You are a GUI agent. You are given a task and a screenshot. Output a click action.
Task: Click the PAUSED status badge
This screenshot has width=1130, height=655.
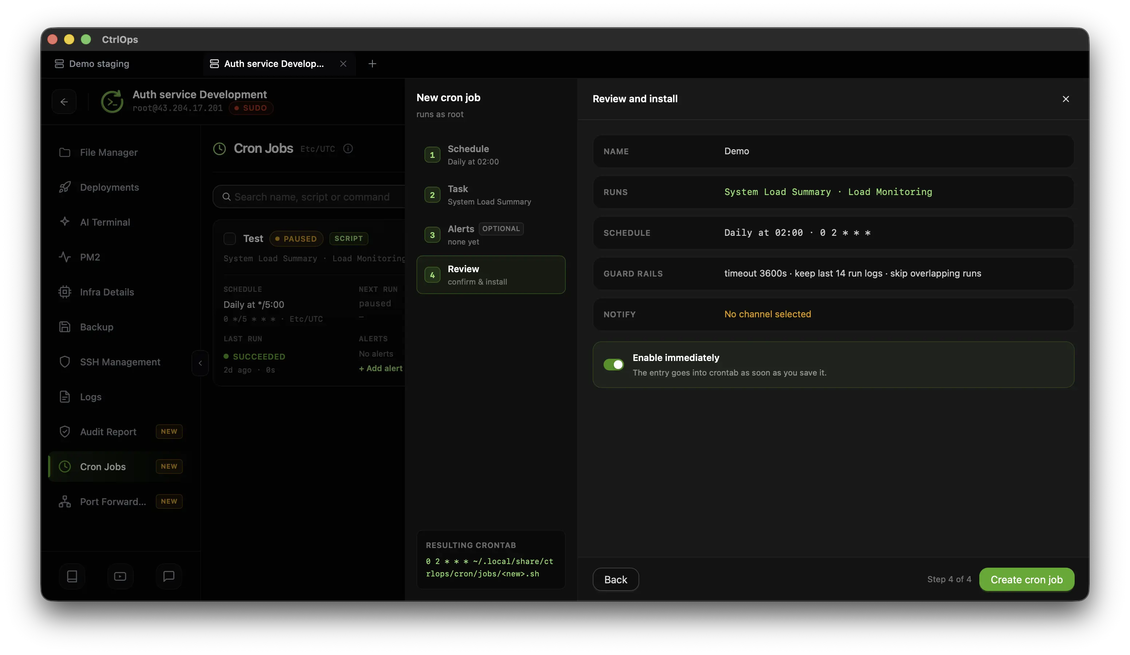click(297, 239)
